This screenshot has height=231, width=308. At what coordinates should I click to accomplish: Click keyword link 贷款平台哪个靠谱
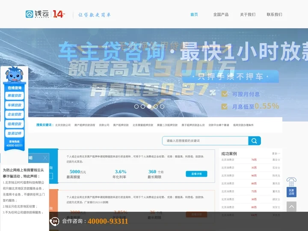pyautogui.click(x=219, y=125)
